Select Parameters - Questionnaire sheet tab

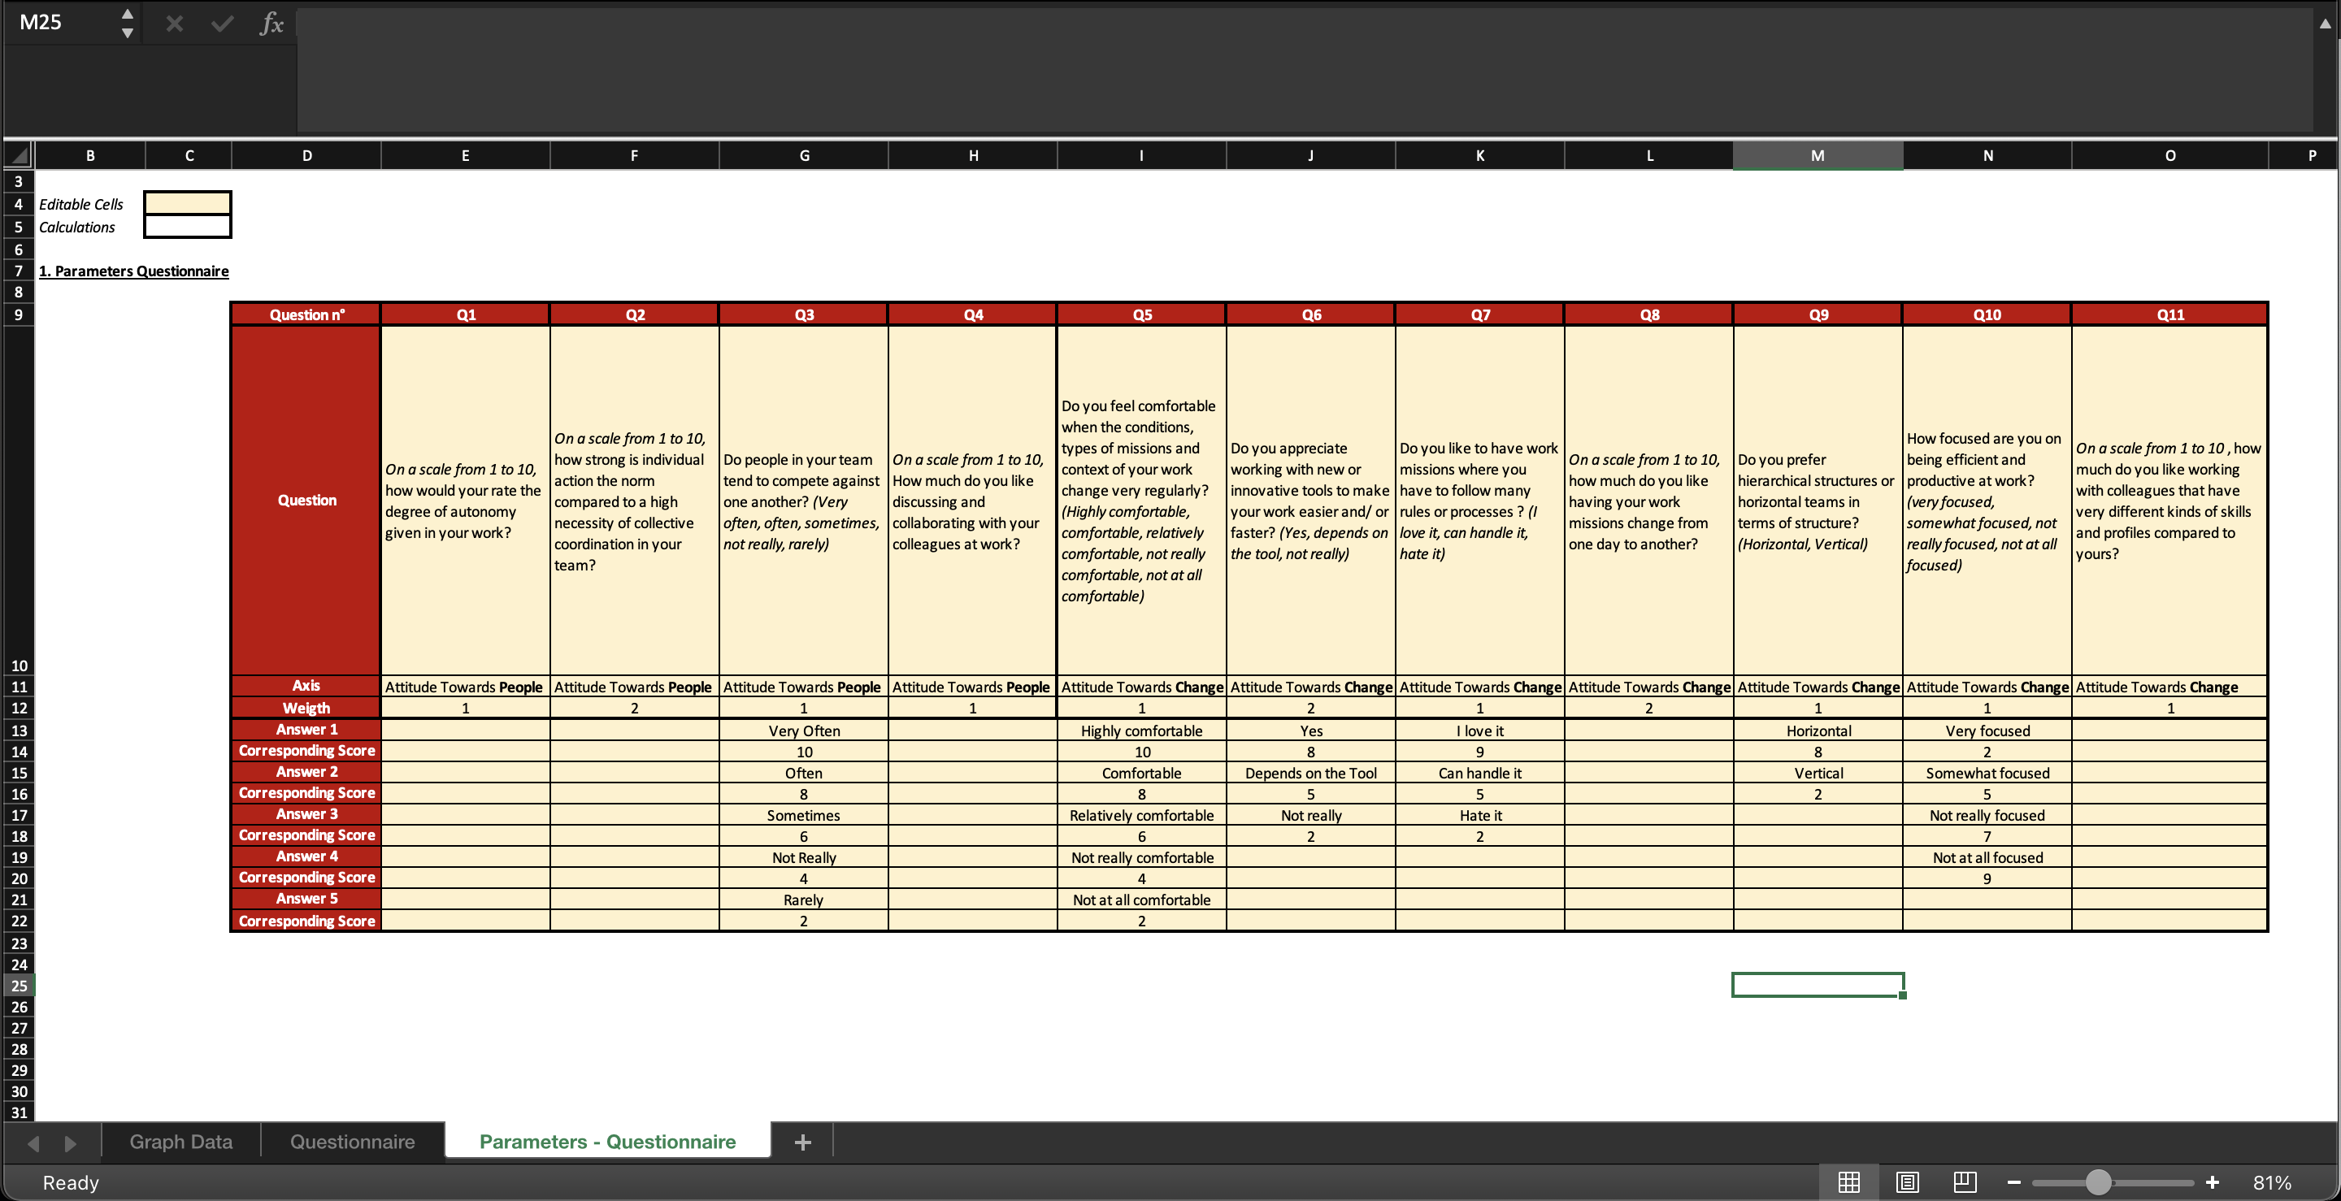pyautogui.click(x=608, y=1142)
